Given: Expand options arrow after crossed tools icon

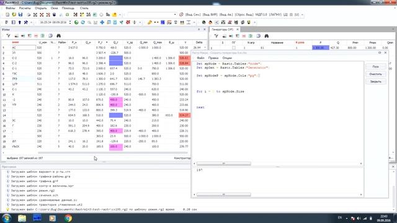Looking at the screenshot, I should tap(31, 22).
